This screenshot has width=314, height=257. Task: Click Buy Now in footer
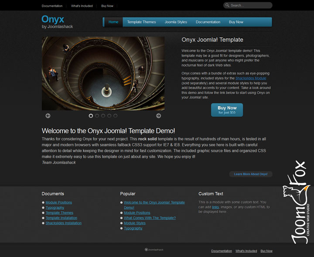click(x=266, y=251)
